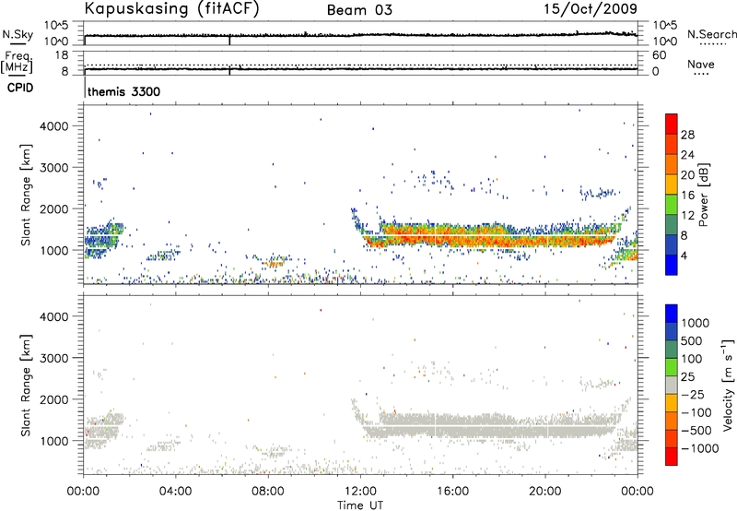
Task: Click the '08:00' time axis tick label
Action: click(x=268, y=492)
